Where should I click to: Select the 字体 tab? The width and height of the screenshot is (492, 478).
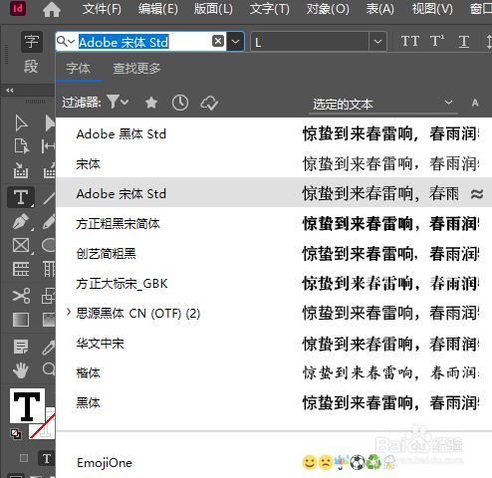point(79,69)
